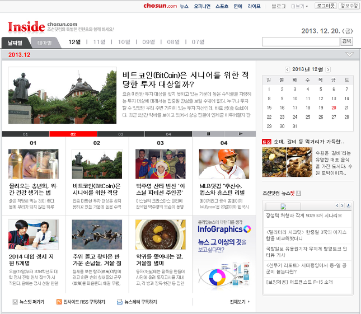Select slide marker 03
The width and height of the screenshot is (361, 314).
coord(121,134)
